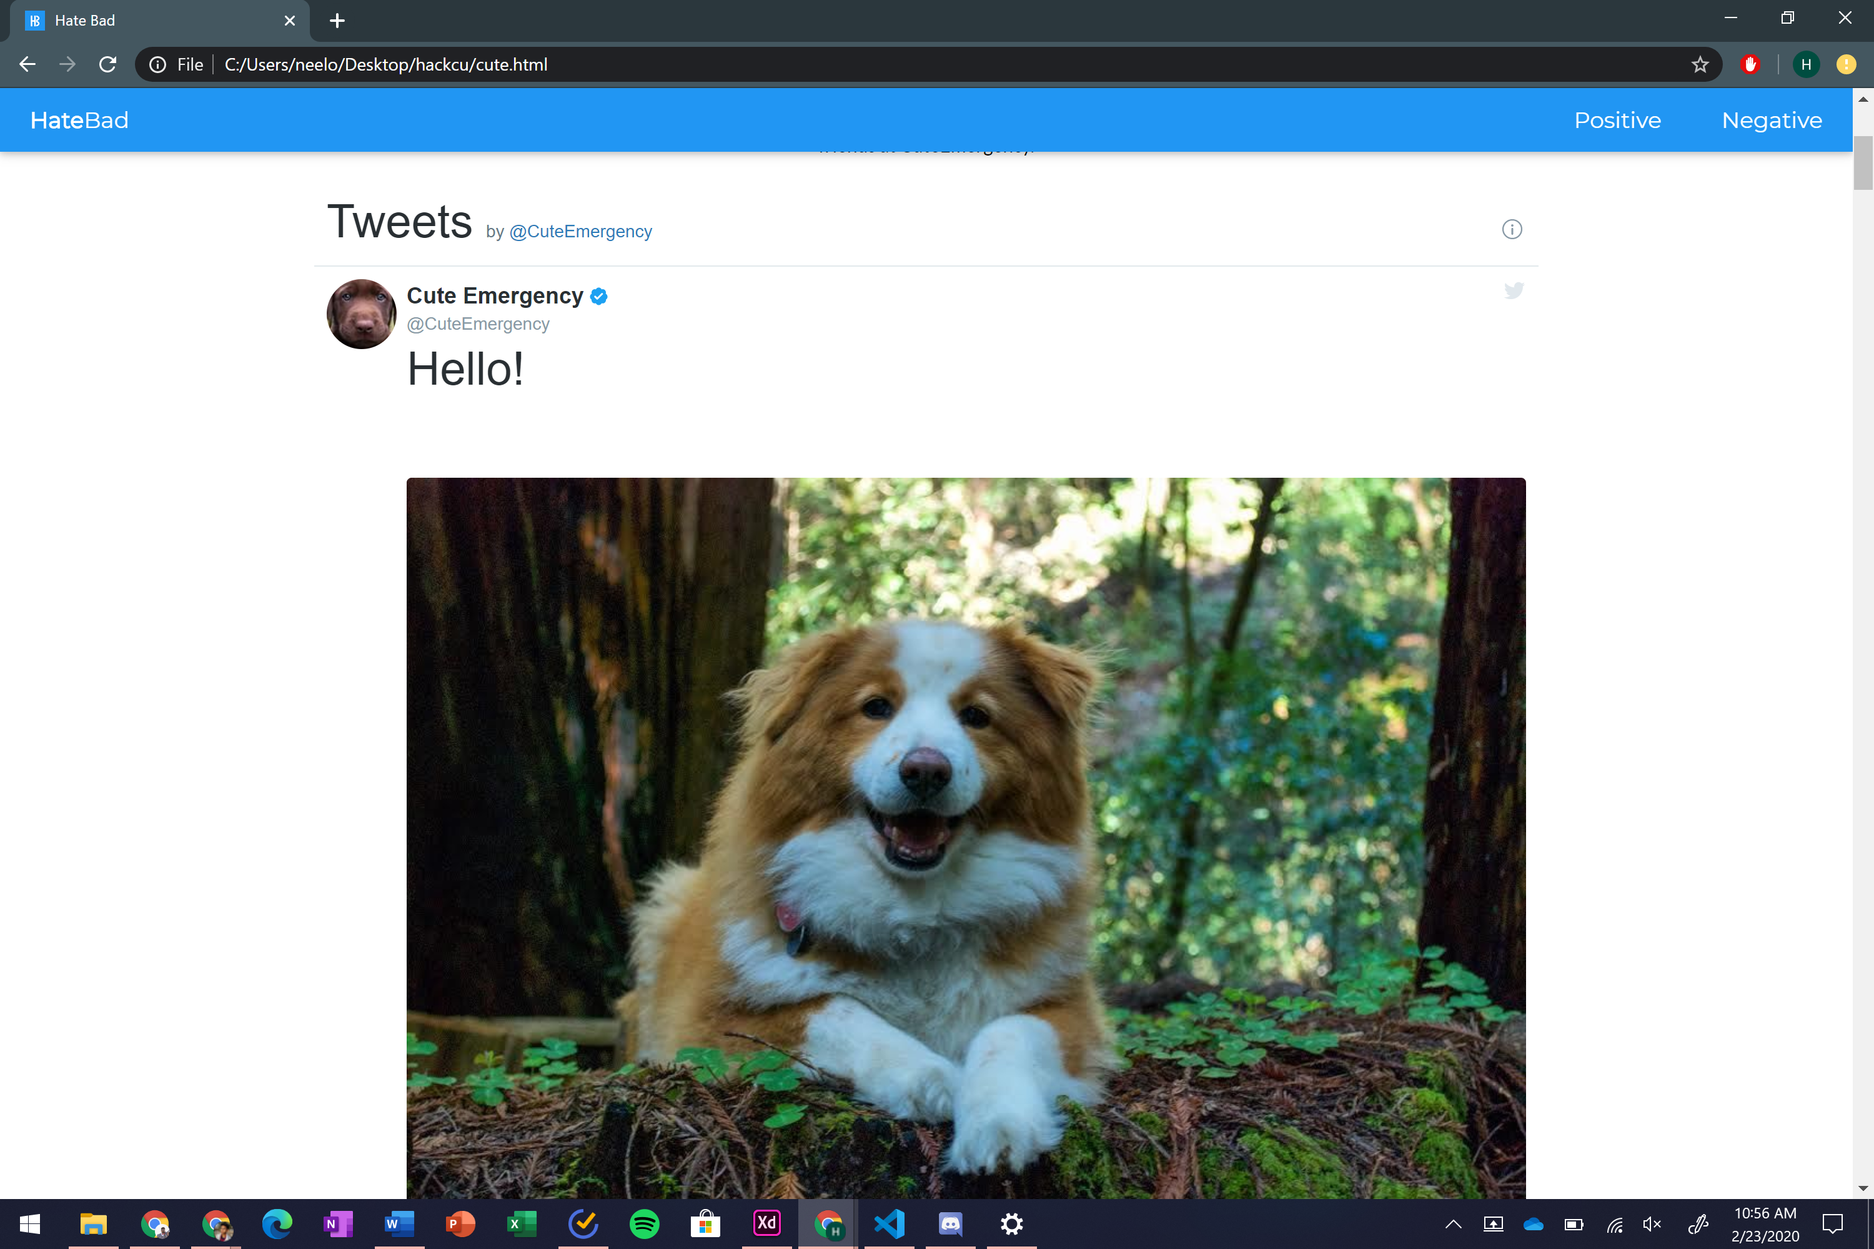
Task: Click the page's vertical scrollbar thumb
Action: point(1862,163)
